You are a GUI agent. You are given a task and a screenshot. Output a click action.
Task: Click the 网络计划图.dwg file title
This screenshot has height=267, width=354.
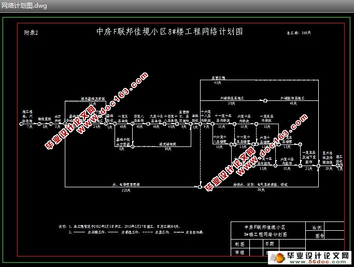point(24,6)
